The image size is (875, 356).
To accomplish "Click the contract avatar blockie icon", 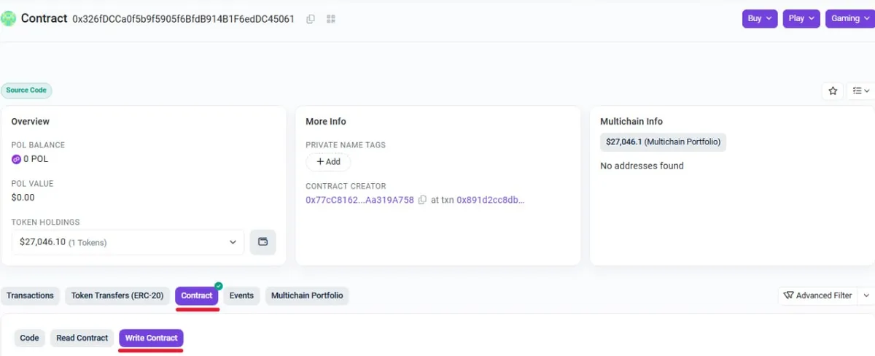I will pos(9,19).
